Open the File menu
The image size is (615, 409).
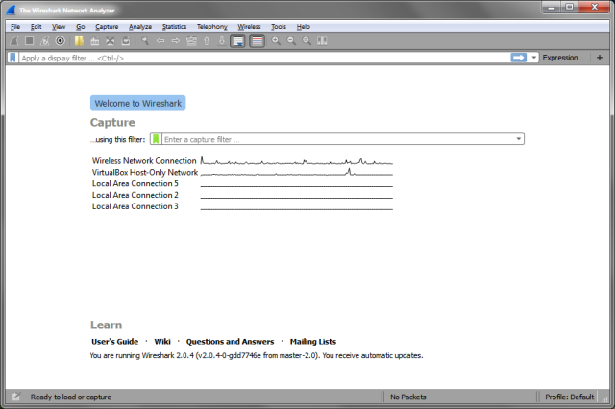pyautogui.click(x=15, y=27)
